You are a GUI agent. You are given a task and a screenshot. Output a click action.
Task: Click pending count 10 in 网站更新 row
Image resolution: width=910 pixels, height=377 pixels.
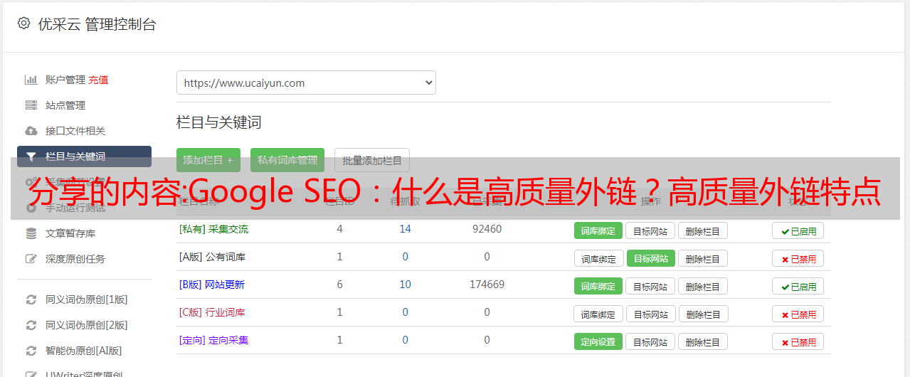coord(405,285)
